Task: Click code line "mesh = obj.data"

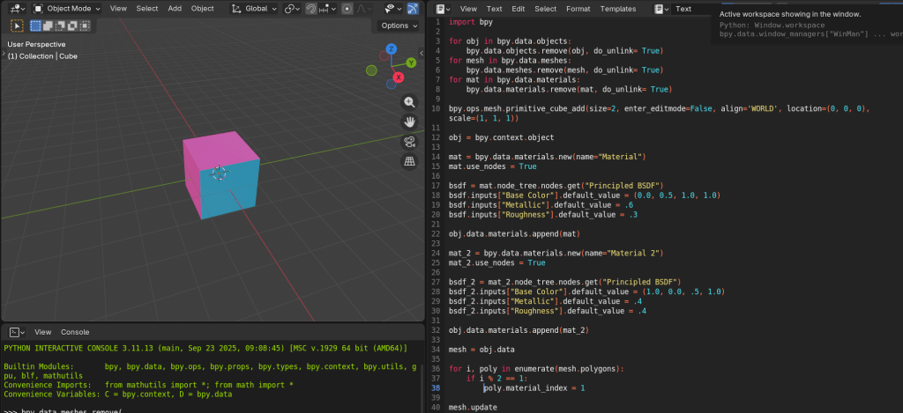Action: click(481, 349)
